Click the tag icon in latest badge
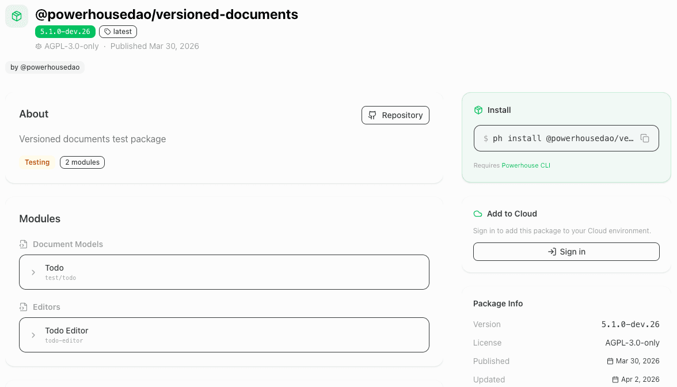Viewport: 677px width, 387px height. click(x=108, y=32)
